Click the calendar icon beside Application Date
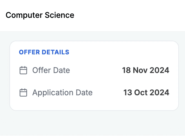 click(x=23, y=92)
